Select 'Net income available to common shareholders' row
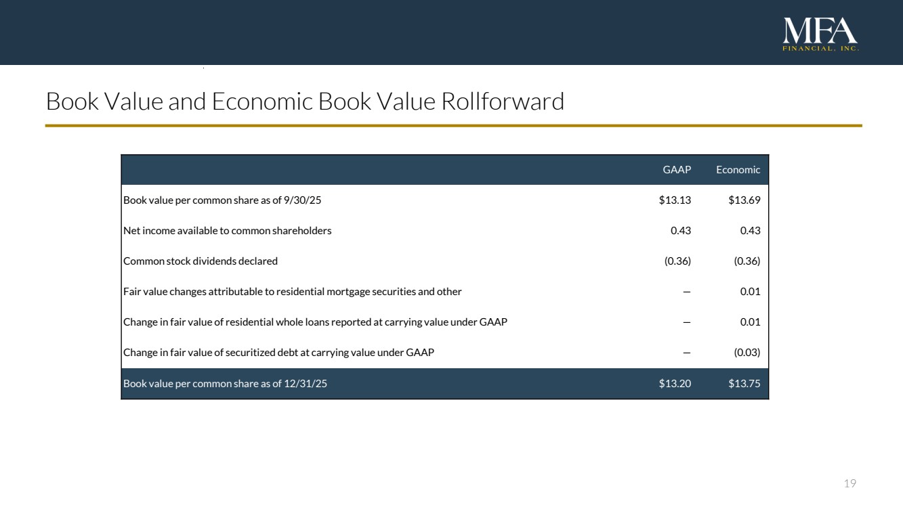This screenshot has height=507, width=903. tap(227, 231)
